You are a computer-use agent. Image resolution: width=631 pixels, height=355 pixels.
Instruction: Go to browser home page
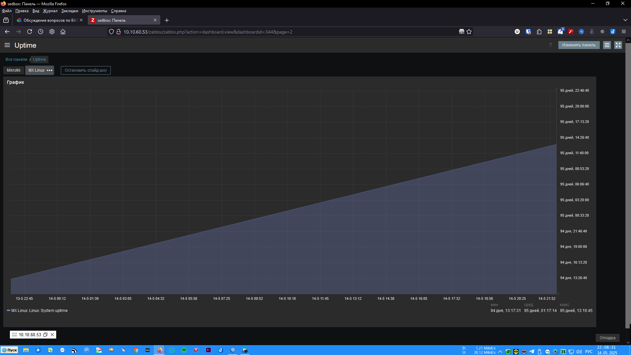coord(63,32)
